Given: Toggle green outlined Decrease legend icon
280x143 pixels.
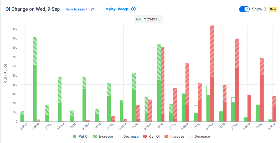Looking at the screenshot, I should (120, 136).
